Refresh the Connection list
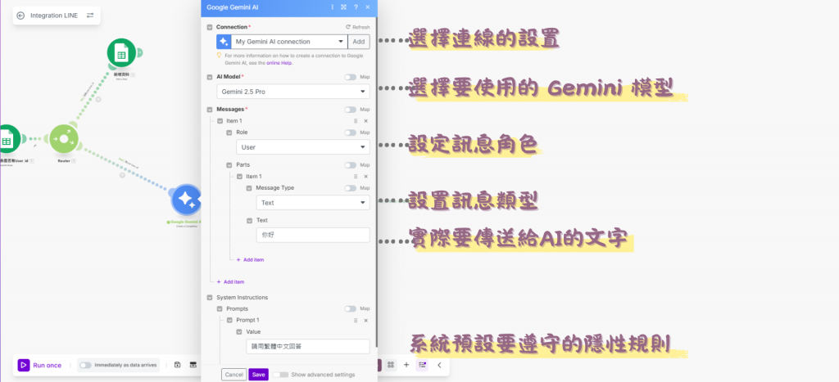The image size is (839, 382). [357, 27]
